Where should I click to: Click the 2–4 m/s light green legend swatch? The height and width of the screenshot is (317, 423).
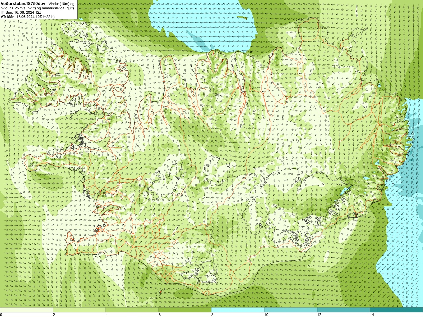(79, 310)
